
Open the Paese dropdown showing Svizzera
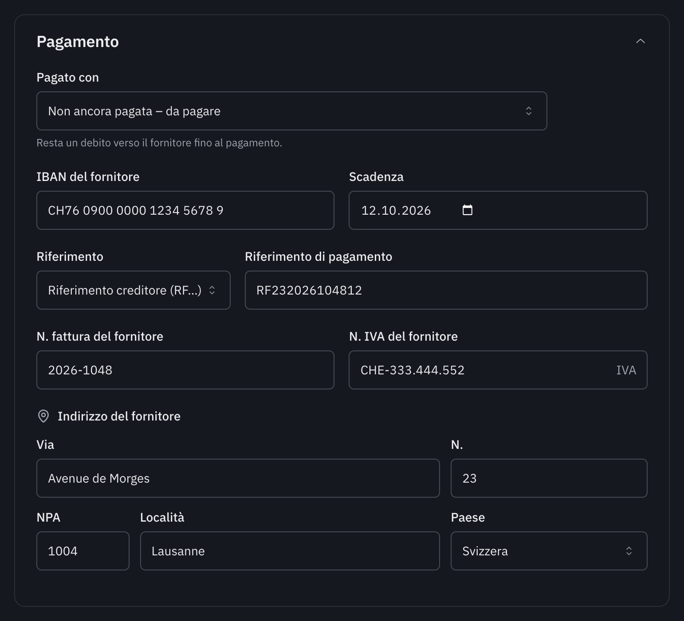[x=549, y=551]
